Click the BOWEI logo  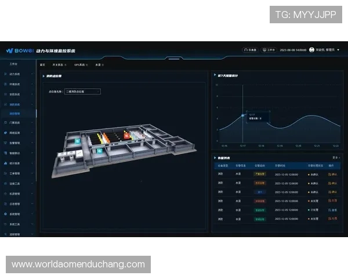(19, 51)
